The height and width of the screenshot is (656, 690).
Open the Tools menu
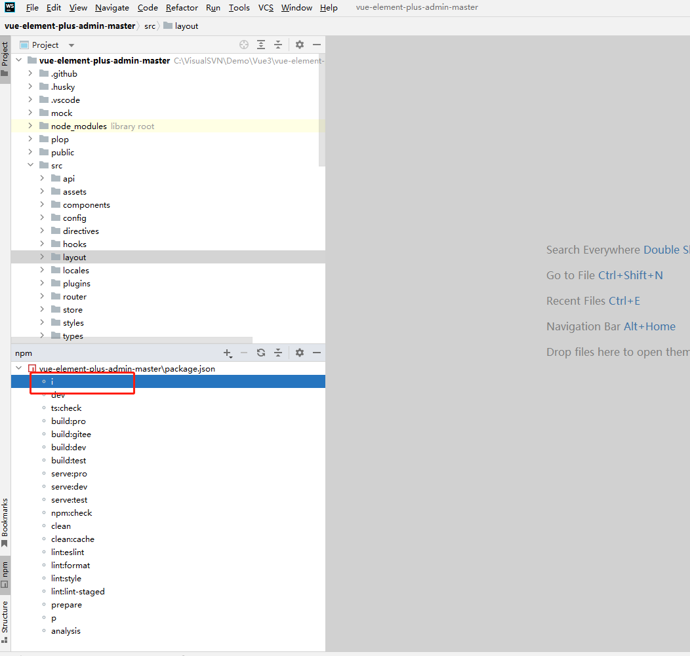(239, 7)
